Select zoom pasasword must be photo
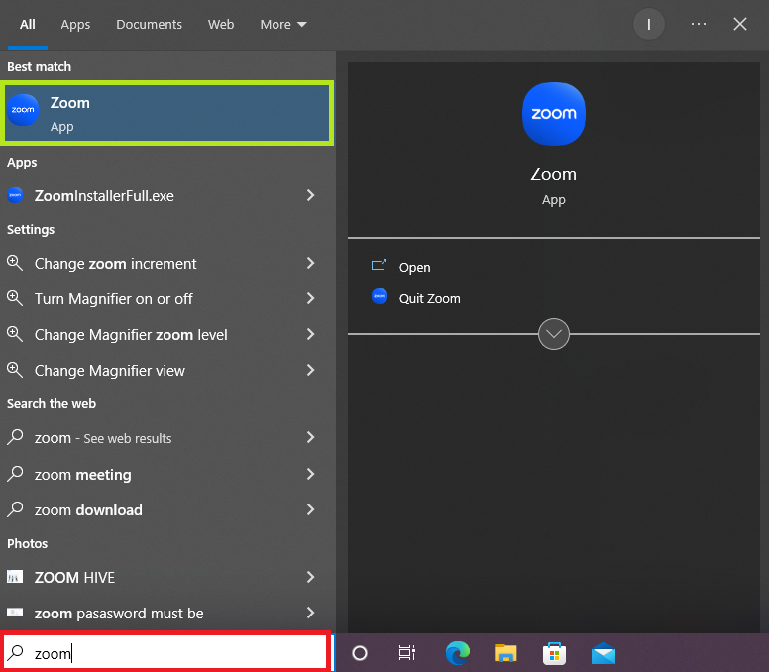Viewport: 769px width, 672px height. tap(167, 613)
